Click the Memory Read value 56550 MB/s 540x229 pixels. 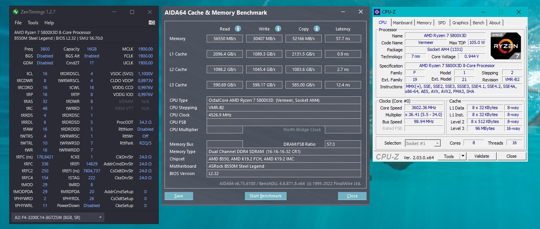point(224,39)
